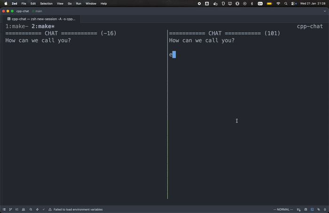The image size is (329, 213).
Task: Open notifications bell icon
Action: (325, 209)
